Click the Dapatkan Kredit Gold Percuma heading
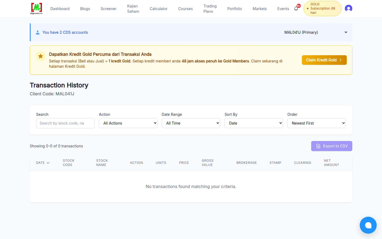 click(100, 54)
